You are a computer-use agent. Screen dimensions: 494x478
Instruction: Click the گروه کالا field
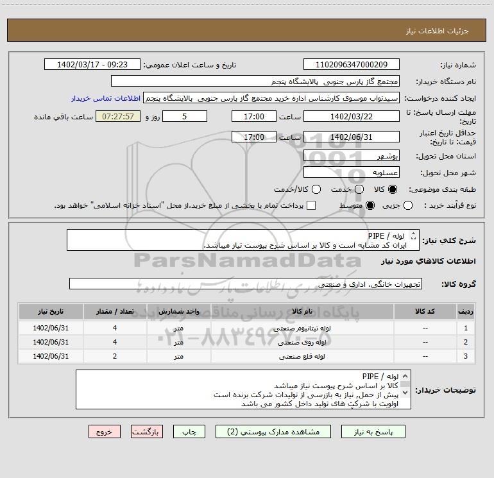click(246, 284)
